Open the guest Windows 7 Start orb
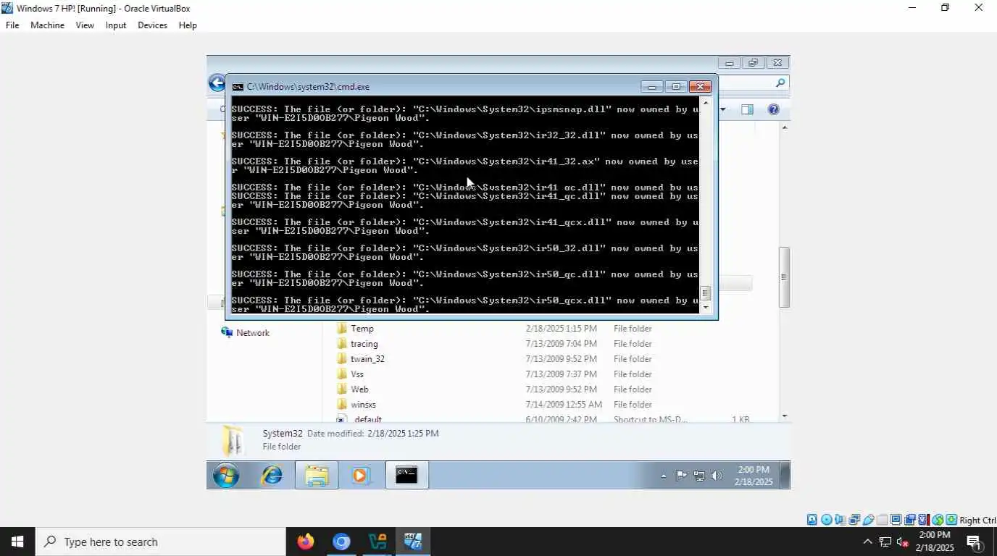Screen dimensions: 997x556 (x=226, y=476)
